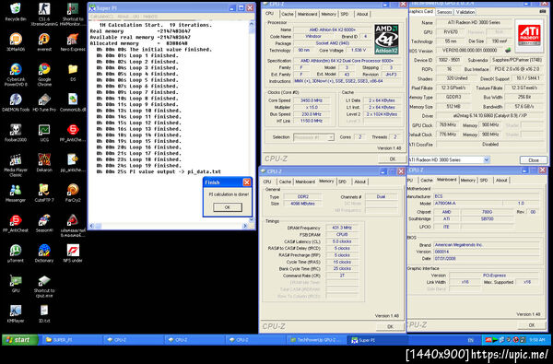Open the Validation tab in GPU-Z
Screen dimensions: 553x364
click(465, 12)
